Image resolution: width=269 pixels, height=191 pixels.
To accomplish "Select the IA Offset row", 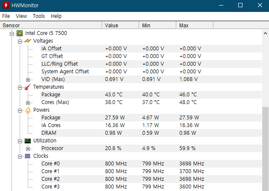I will pyautogui.click(x=151, y=49).
